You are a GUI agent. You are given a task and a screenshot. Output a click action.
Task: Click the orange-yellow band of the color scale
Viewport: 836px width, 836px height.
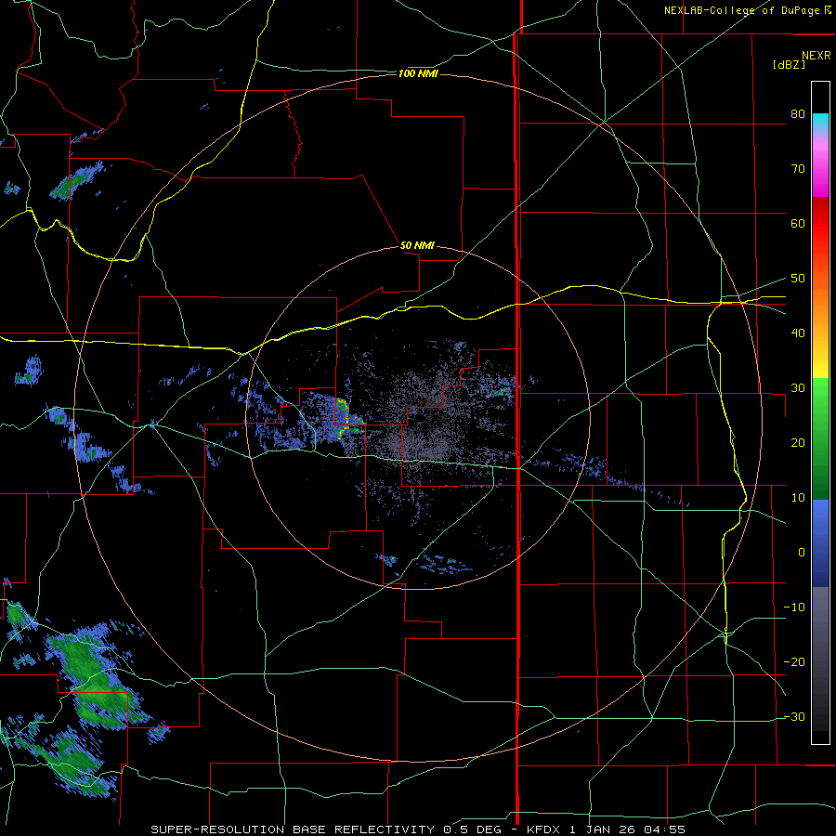(x=820, y=315)
